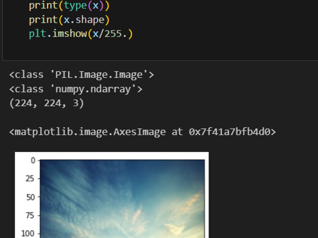Click the matplotlib AxesImage output text
Viewport: 318px width, 238px height.
pos(142,132)
